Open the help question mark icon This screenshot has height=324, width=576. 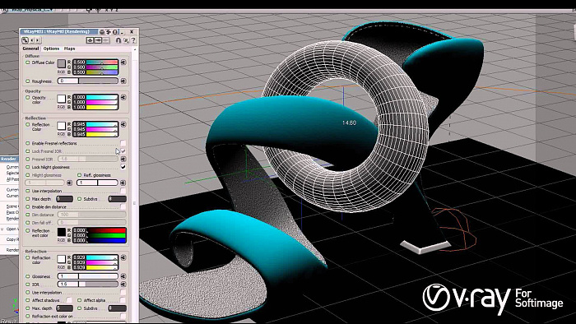coord(133,40)
